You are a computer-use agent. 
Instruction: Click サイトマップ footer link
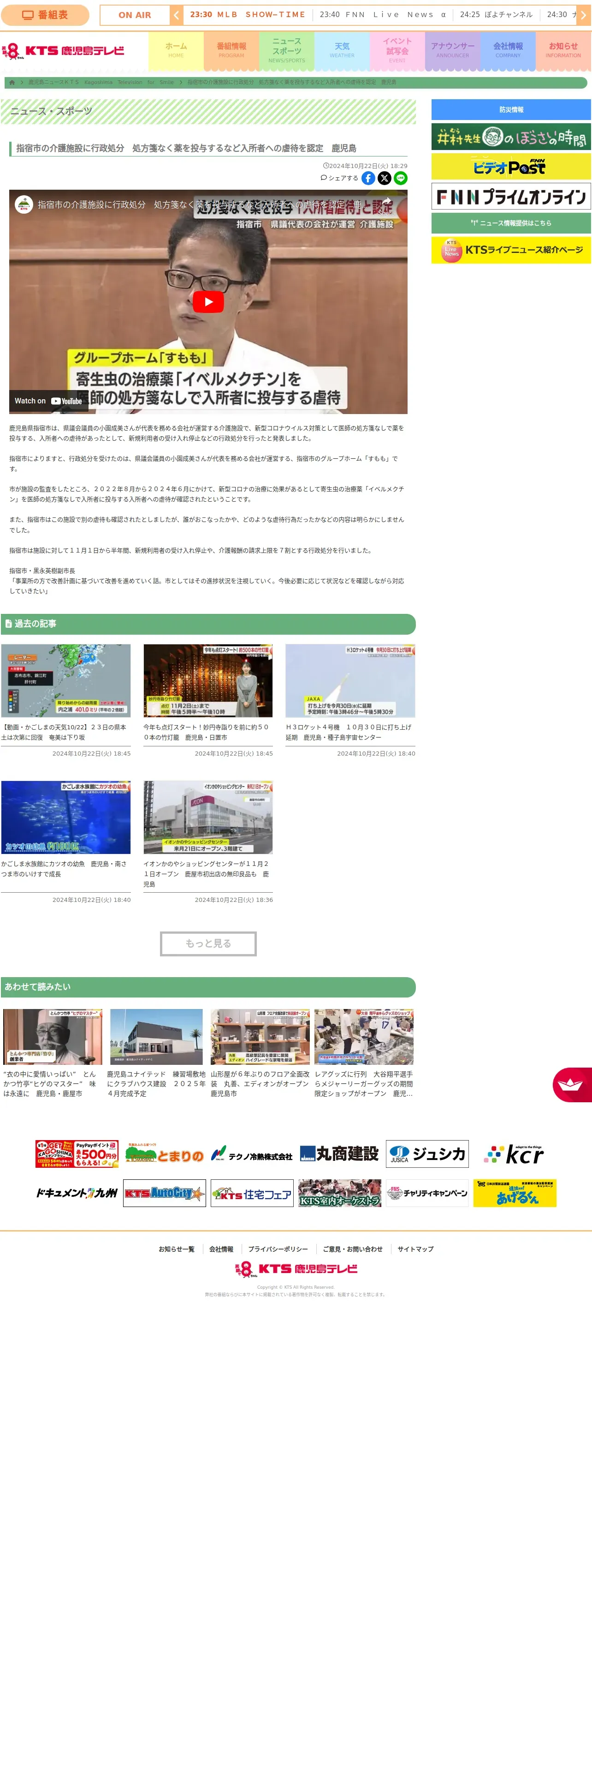[415, 1249]
